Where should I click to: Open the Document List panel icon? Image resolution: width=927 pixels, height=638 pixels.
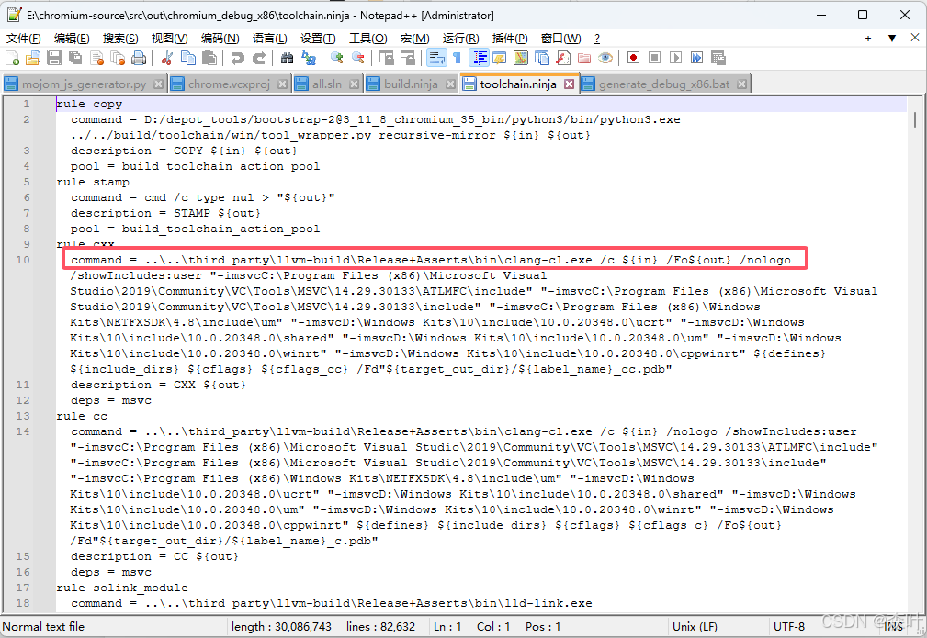point(541,58)
